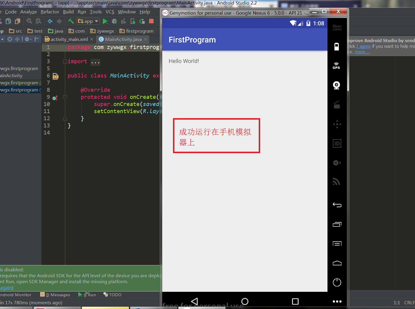This screenshot has width=415, height=309.
Task: Open the Refactor menu
Action: pos(50,12)
